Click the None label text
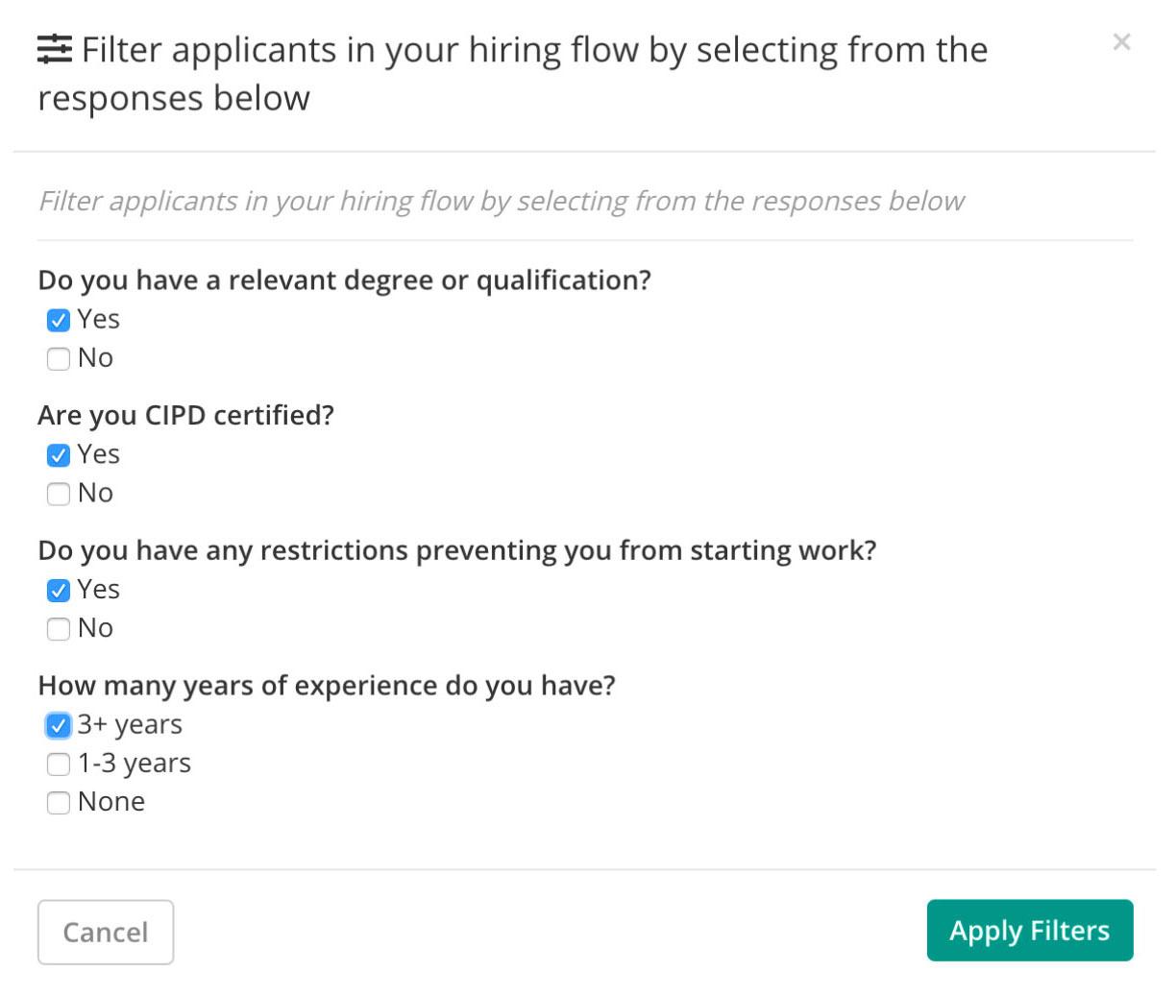The width and height of the screenshot is (1176, 996). coord(111,802)
